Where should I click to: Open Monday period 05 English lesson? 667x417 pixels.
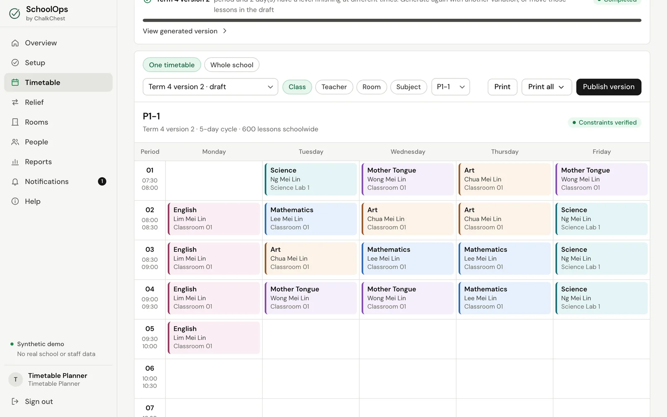pos(214,337)
